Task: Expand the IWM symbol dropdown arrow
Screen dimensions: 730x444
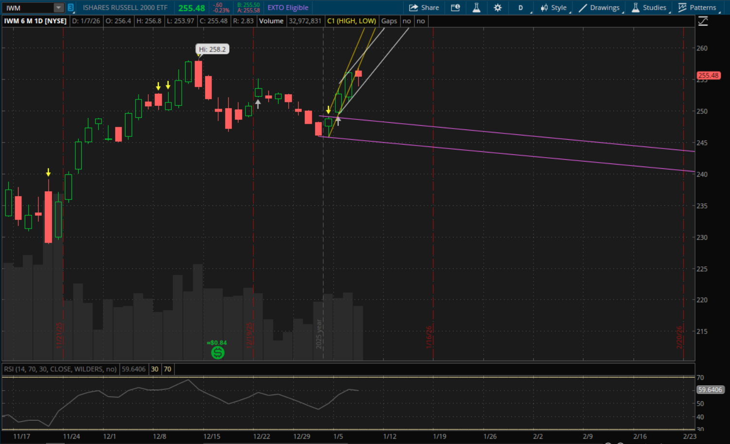Action: (x=58, y=8)
